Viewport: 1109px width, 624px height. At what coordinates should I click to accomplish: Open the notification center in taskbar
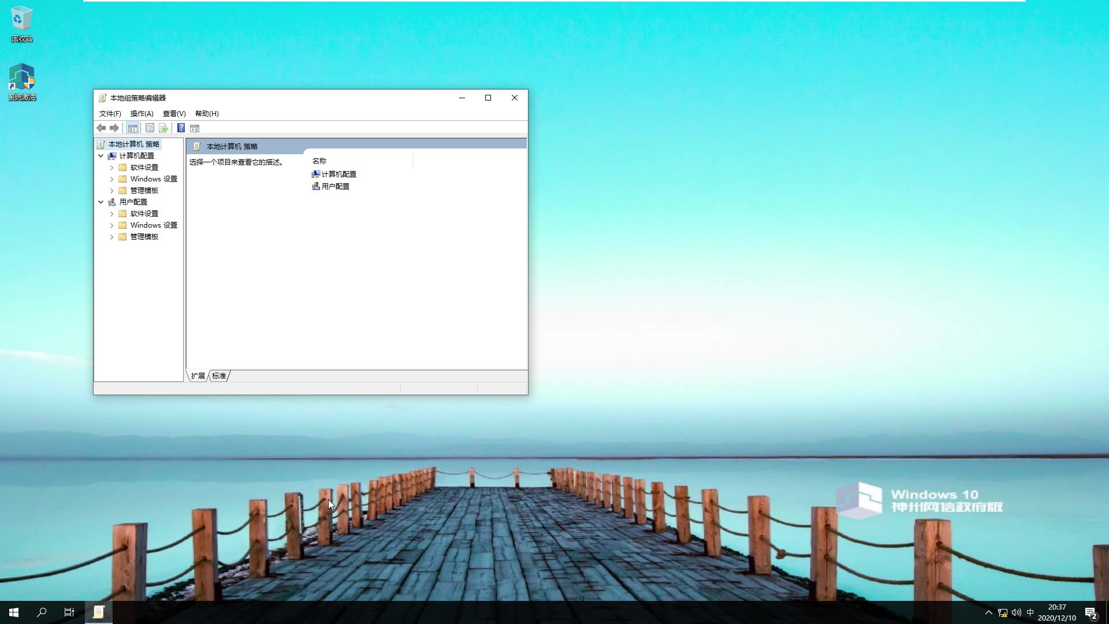point(1091,612)
